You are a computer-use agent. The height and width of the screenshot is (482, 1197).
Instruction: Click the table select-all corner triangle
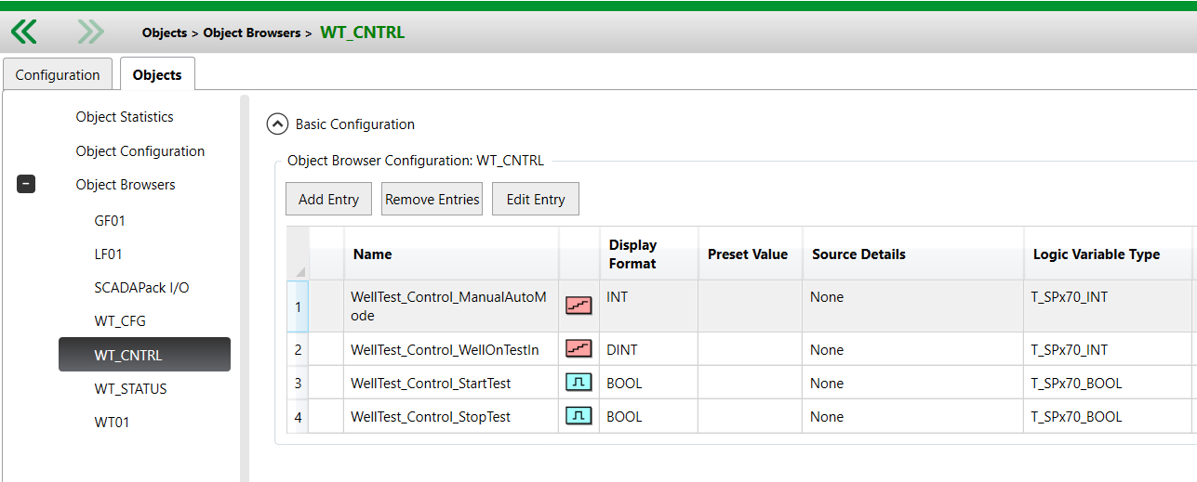[x=299, y=271]
